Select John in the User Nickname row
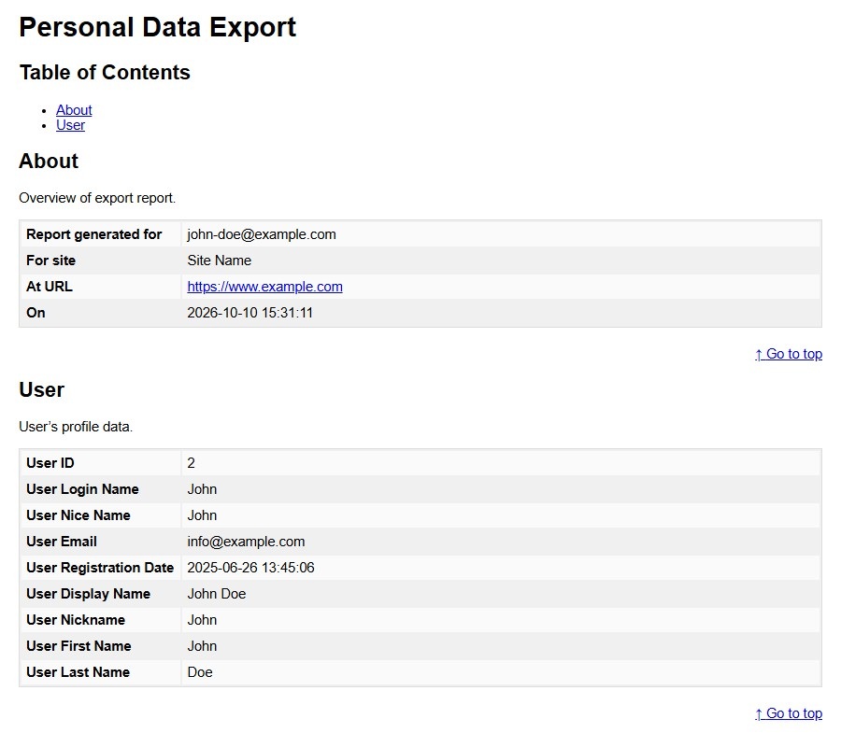Screen dimensions: 841x747 coord(202,620)
